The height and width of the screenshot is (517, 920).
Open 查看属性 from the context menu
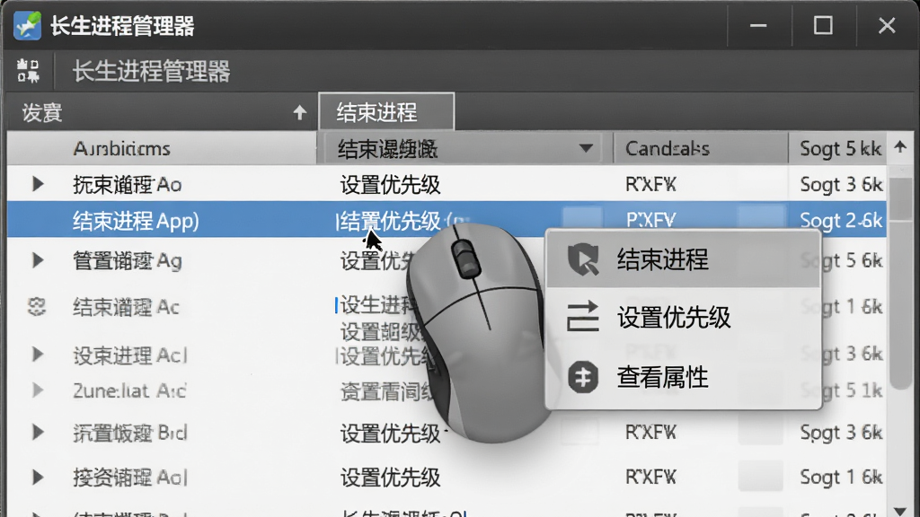coord(683,377)
